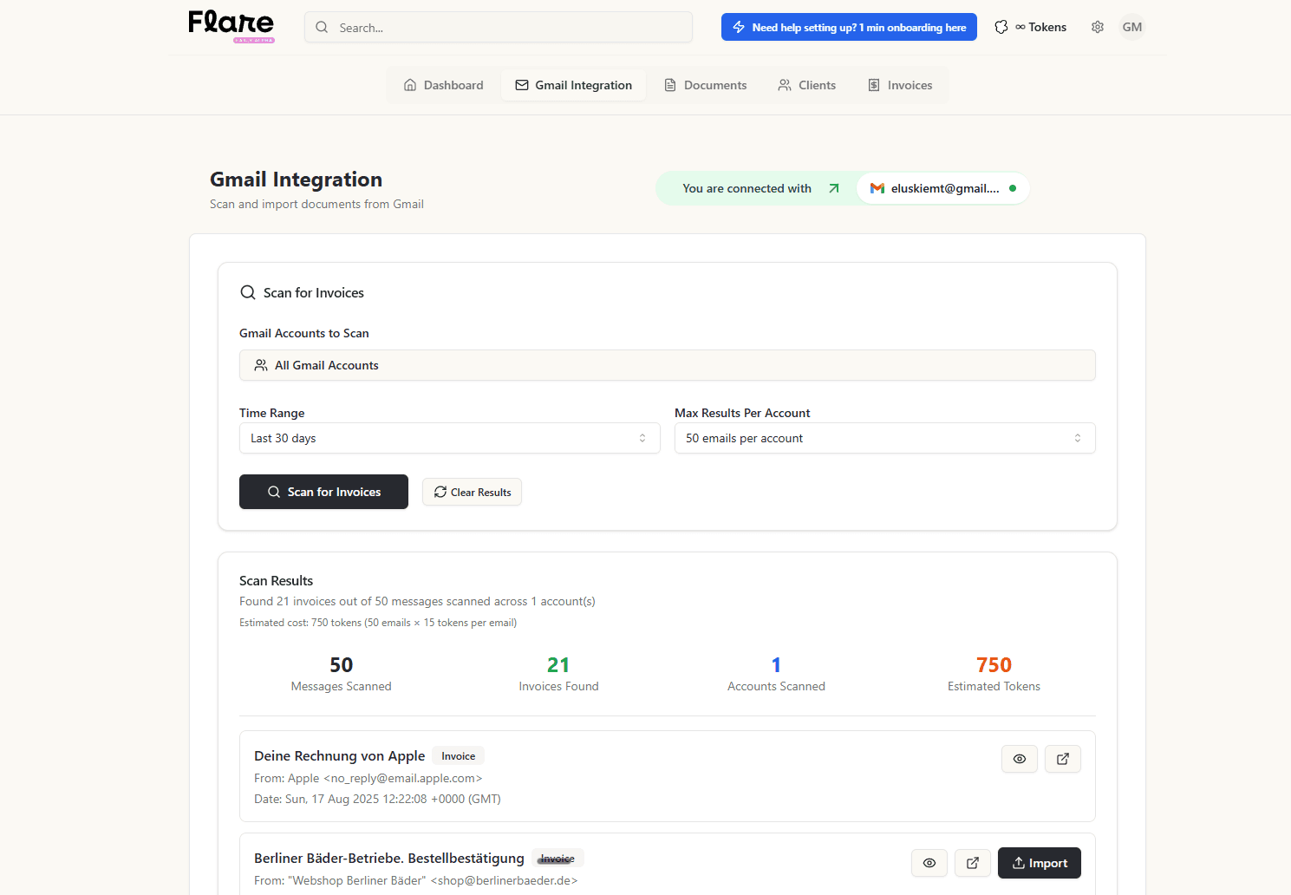Viewport: 1291px width, 895px height.
Task: Click the Scan Results heading
Action: 276,580
